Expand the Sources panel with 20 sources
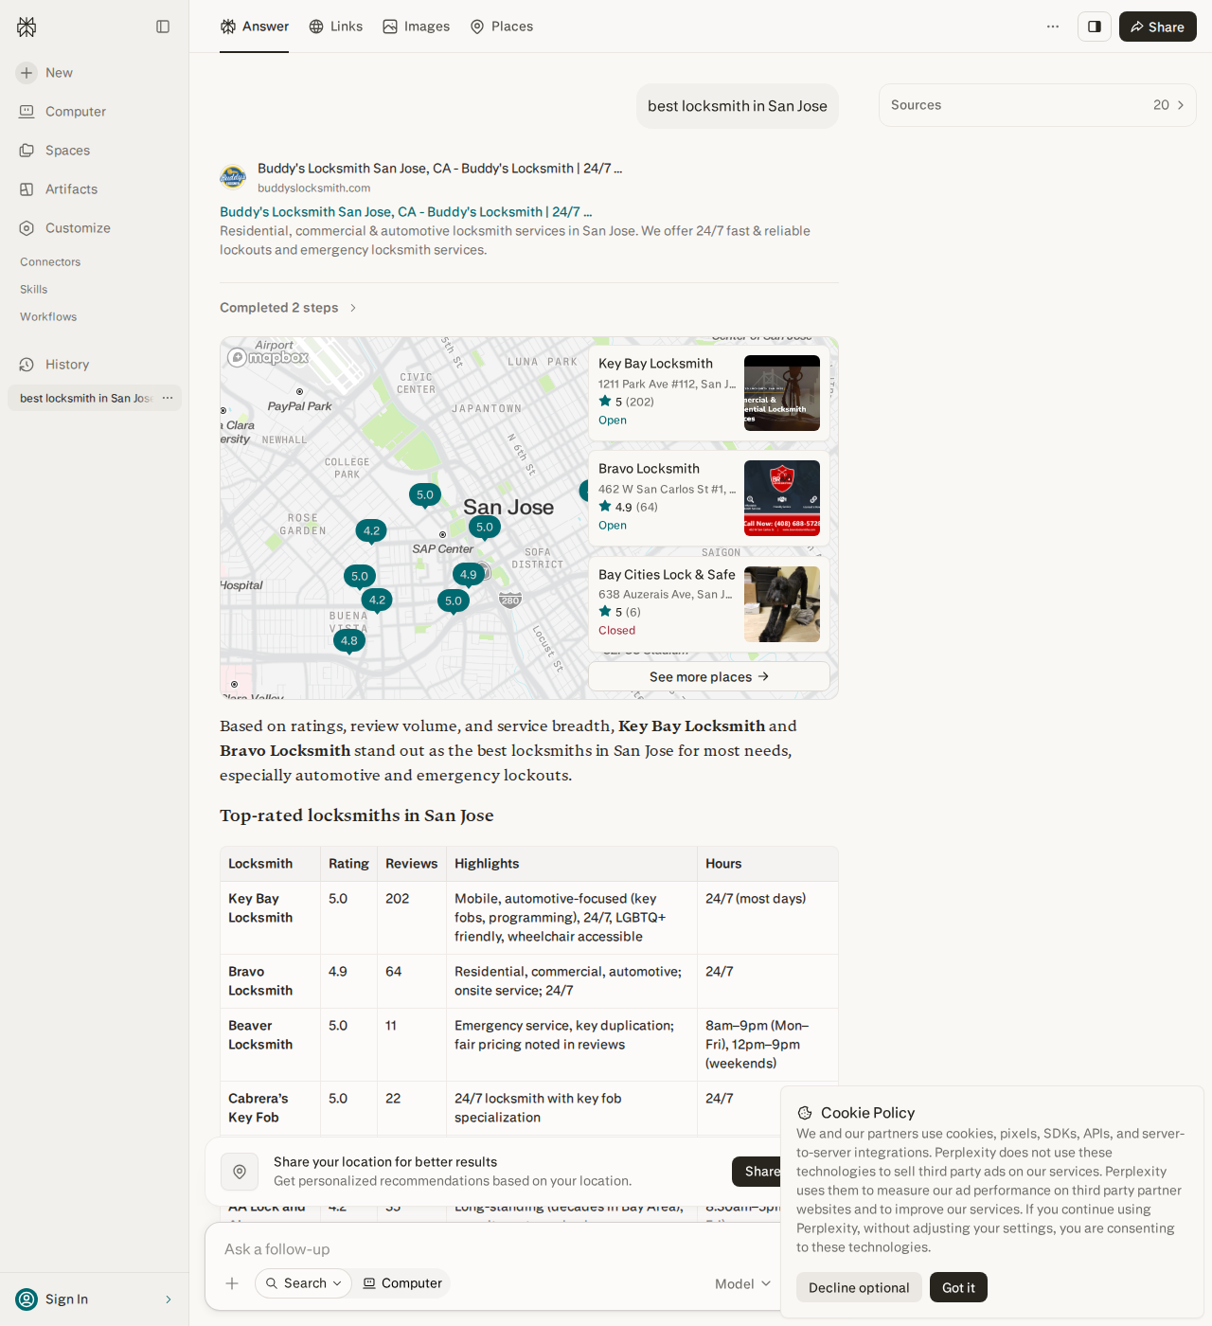The height and width of the screenshot is (1326, 1212). (x=1038, y=105)
